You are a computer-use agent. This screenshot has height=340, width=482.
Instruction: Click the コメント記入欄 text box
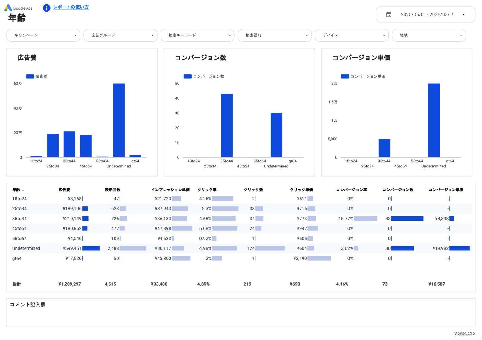pyautogui.click(x=241, y=313)
